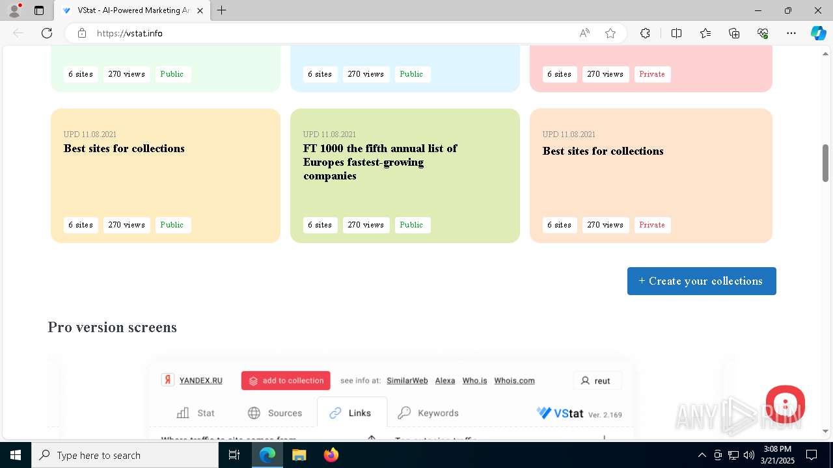Click Public tag on top blue card
Screen dimensions: 833x468
(x=412, y=74)
